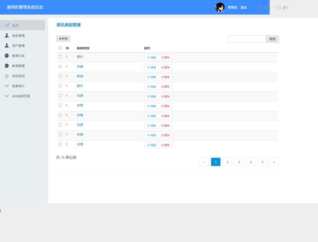Click the 退出 logout link
The image size is (318, 242).
point(244,7)
